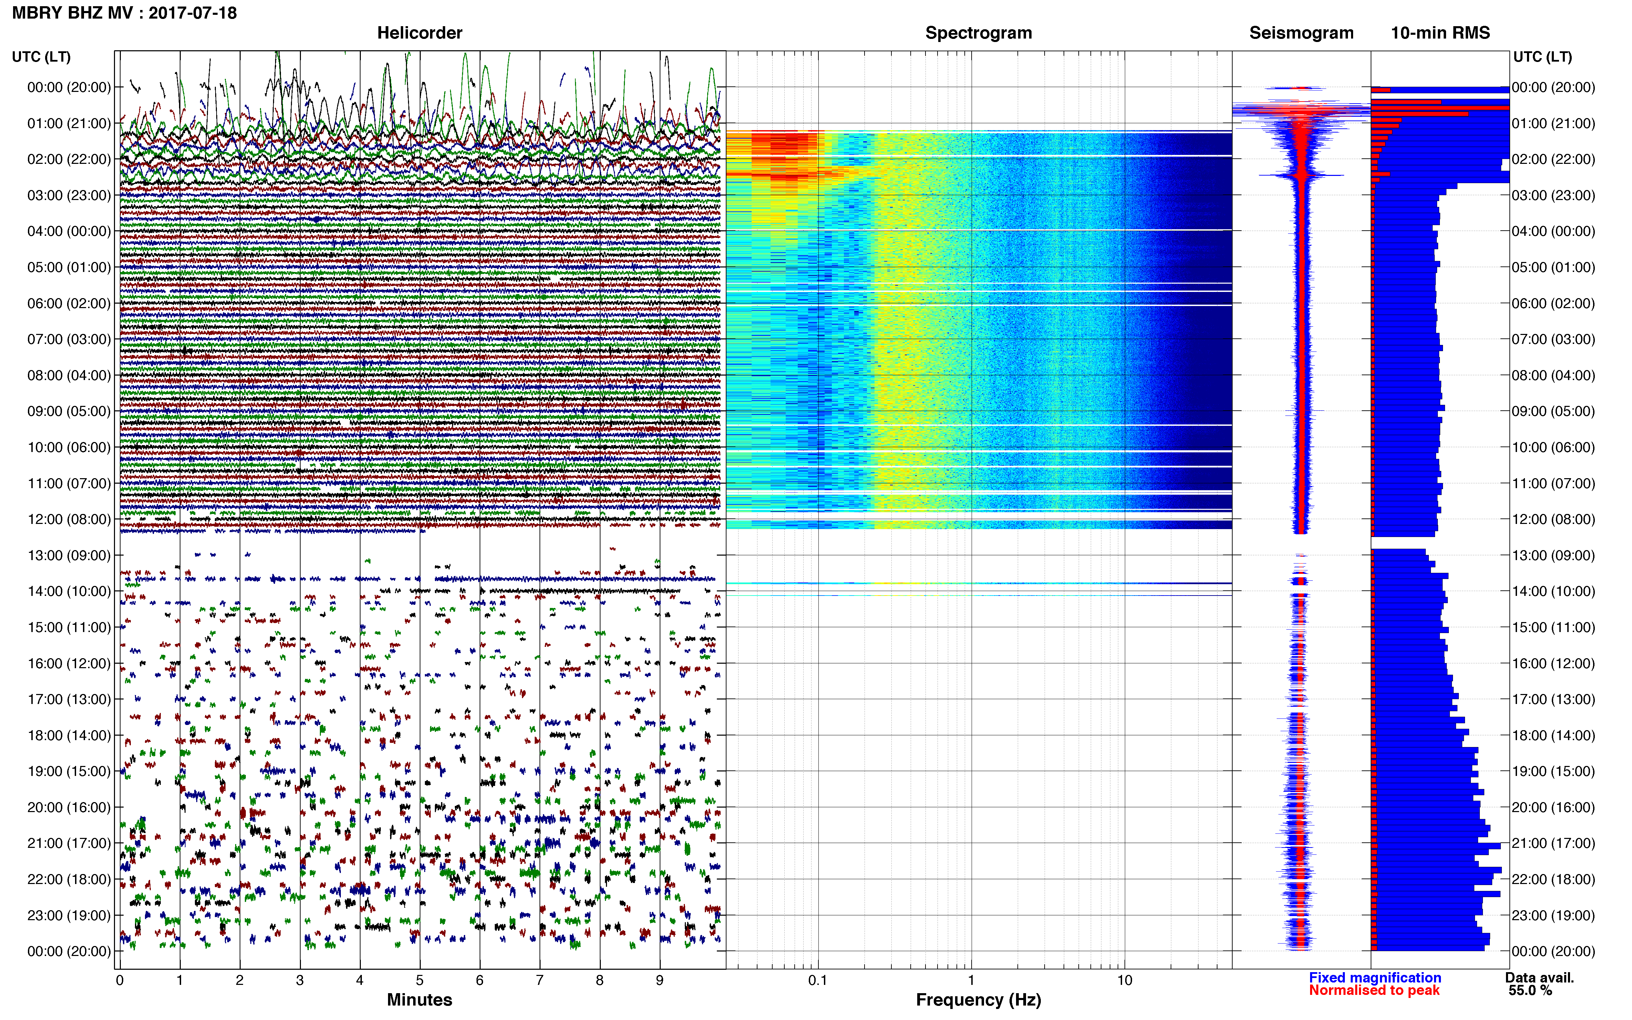
Task: Click left time label '08:00 (04:00)'
Action: (x=69, y=375)
